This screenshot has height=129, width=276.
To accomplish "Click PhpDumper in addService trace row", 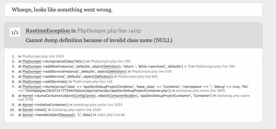I will pos(32,76).
